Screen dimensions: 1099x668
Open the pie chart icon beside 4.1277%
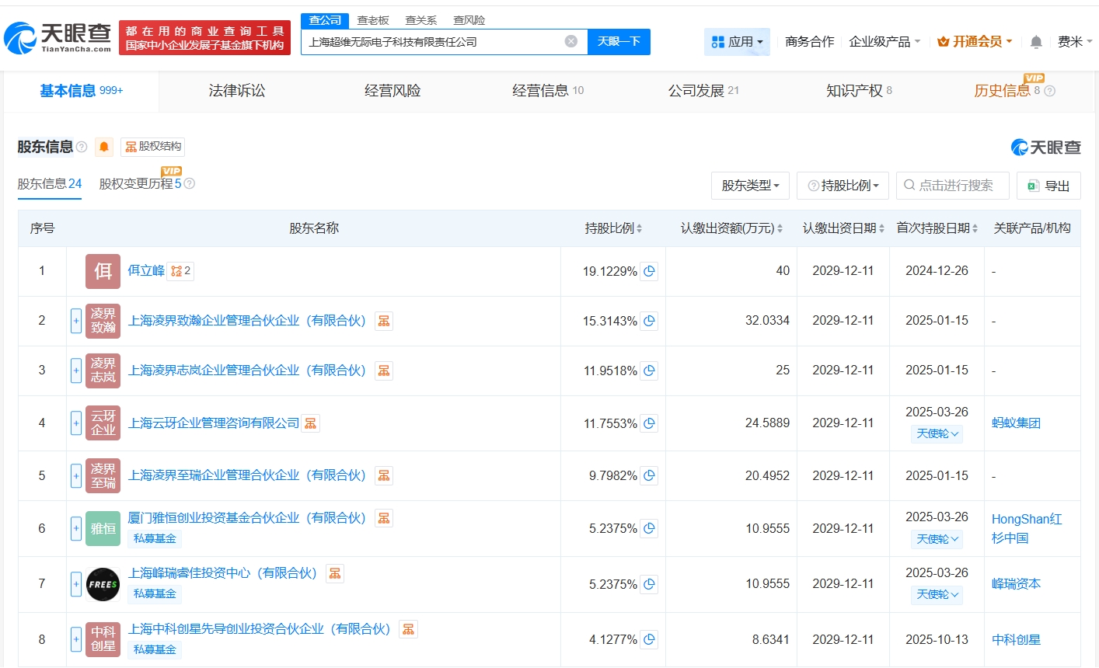coord(649,639)
